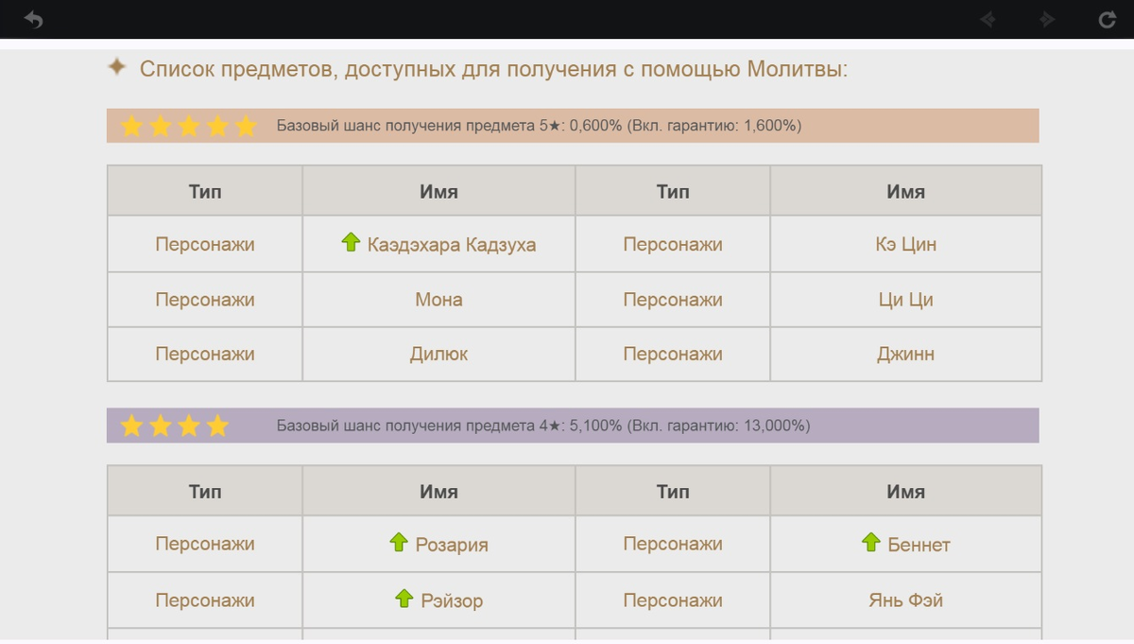Select the Беннет name text
Viewport: 1134px width, 644px height.
click(919, 545)
